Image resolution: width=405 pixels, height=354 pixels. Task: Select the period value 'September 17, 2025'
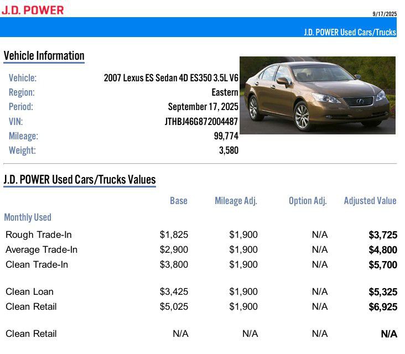tap(203, 107)
